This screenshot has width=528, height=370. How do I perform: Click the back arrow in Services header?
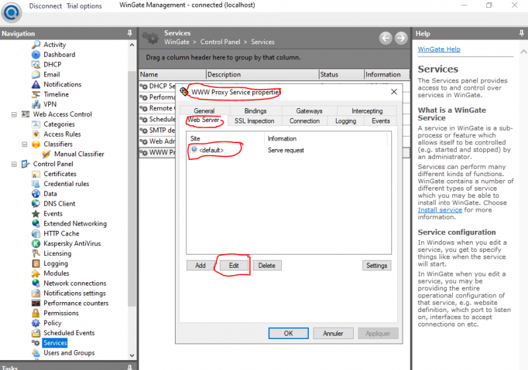tap(385, 38)
